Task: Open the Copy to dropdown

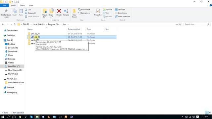Action: [x=51, y=13]
